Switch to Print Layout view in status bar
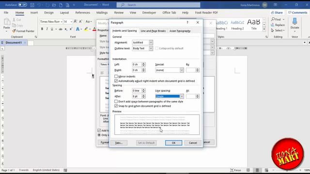 257,170
